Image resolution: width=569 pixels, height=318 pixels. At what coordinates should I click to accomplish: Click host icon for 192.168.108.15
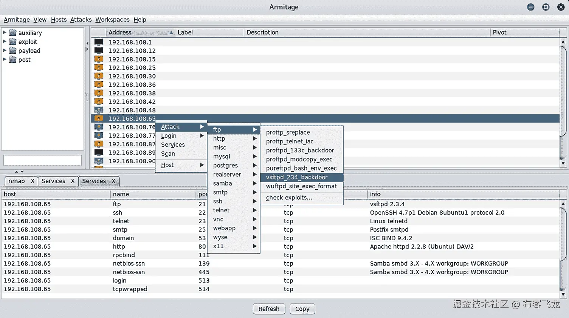[x=99, y=59]
